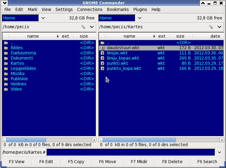Screen dimensions: 226x168
Task: Click the file icon of punkti.wkt
Action: coord(103,63)
